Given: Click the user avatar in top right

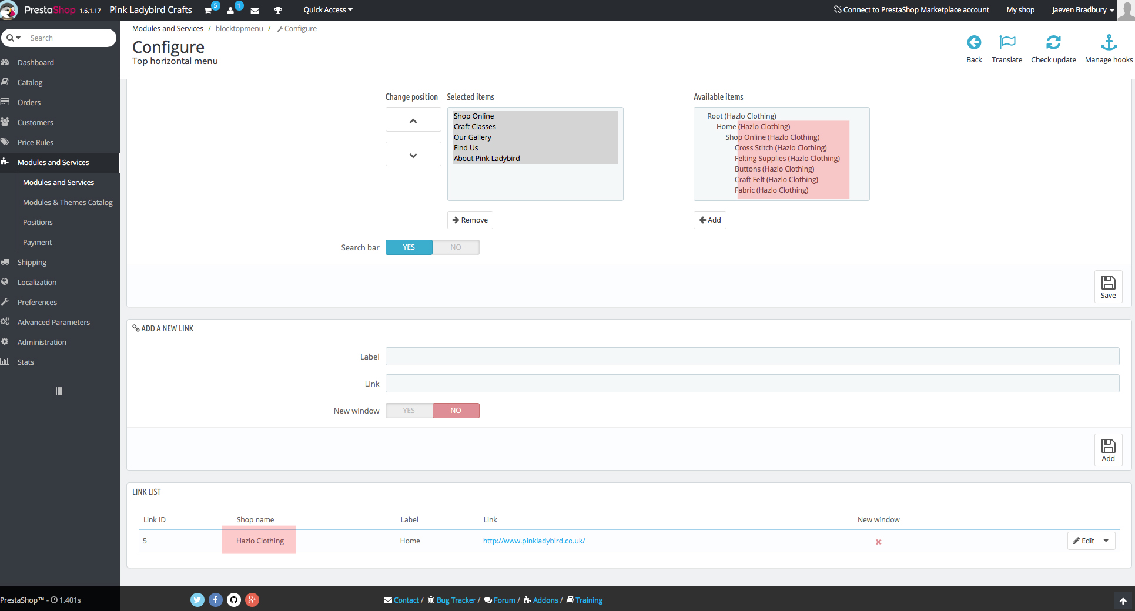Looking at the screenshot, I should coord(1126,10).
